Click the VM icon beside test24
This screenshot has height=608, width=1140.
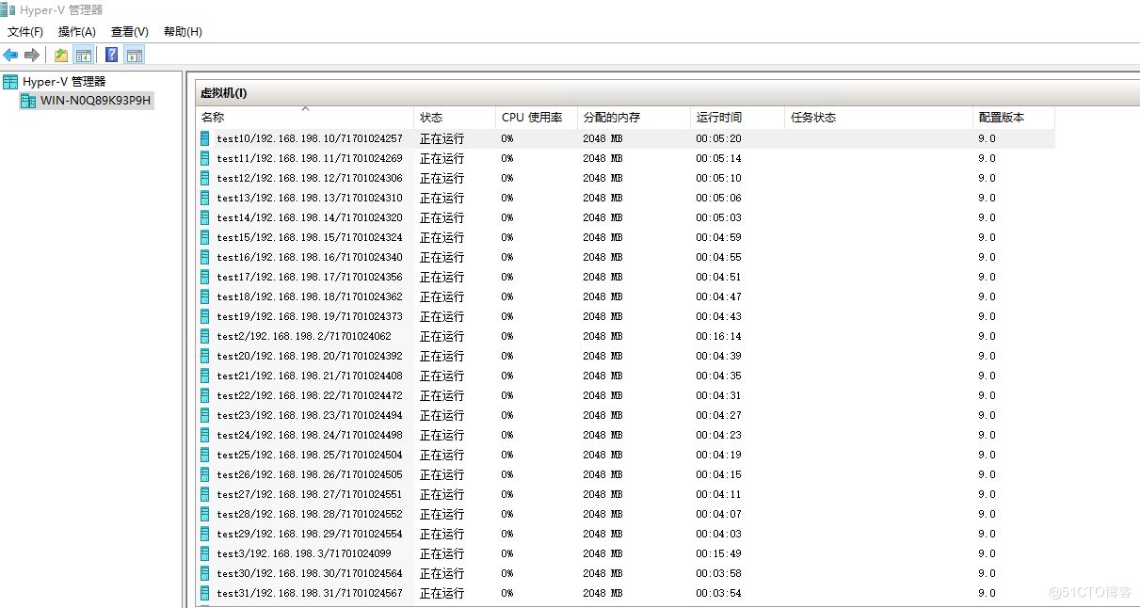(205, 435)
